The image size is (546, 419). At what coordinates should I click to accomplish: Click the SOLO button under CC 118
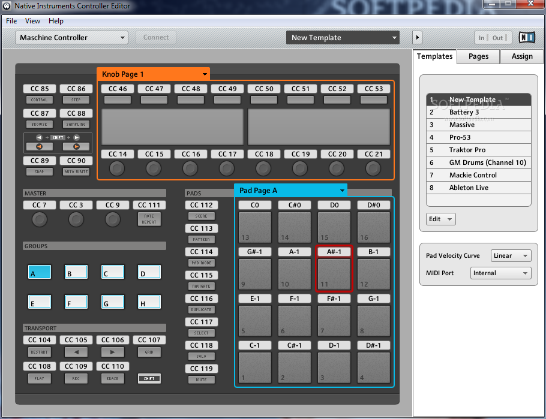(x=201, y=356)
